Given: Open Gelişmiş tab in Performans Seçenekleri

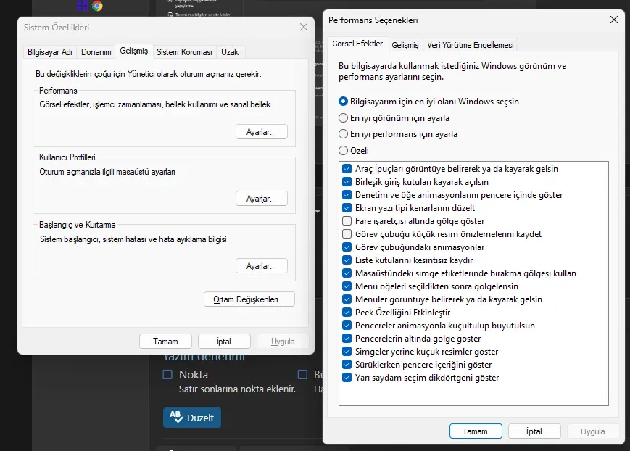Looking at the screenshot, I should 405,45.
